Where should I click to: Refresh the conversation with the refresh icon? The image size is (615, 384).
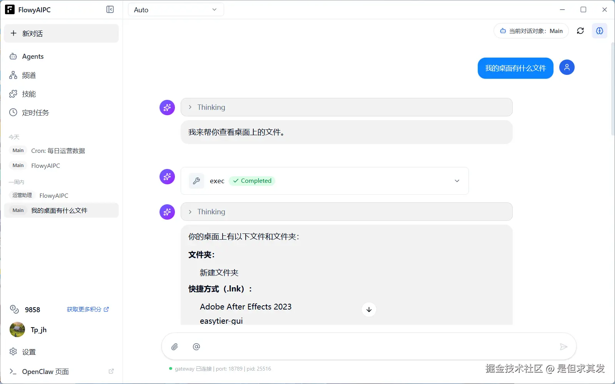(580, 31)
